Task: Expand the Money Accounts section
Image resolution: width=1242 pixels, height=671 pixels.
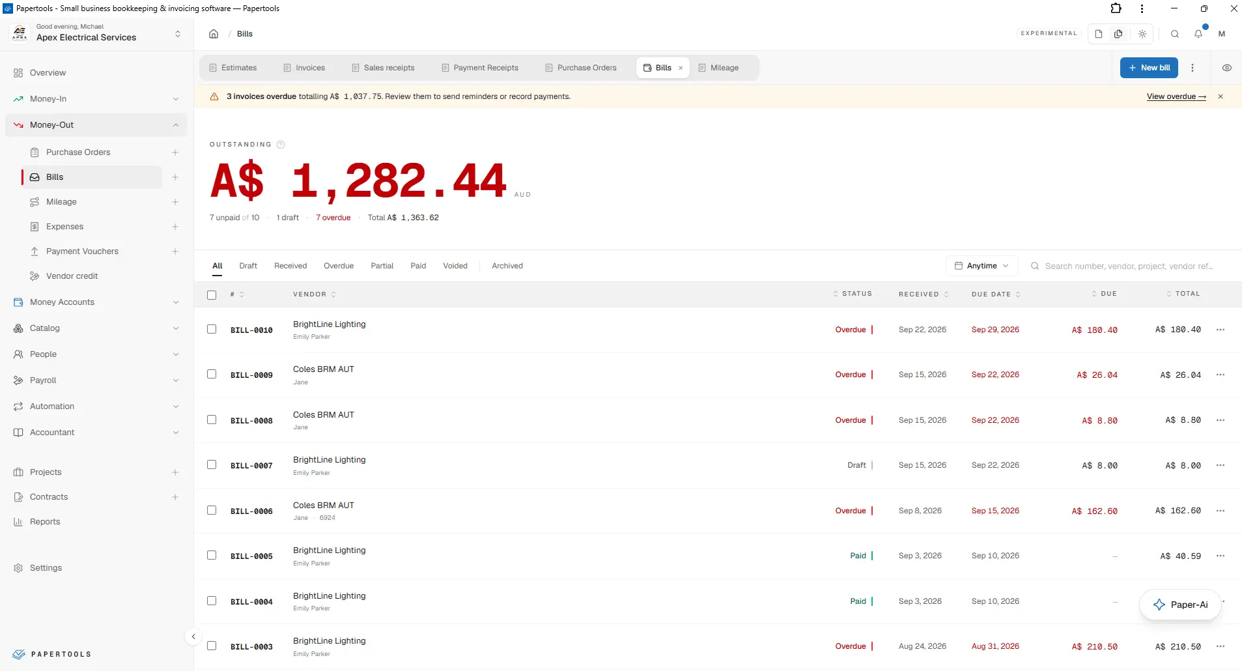Action: point(96,302)
